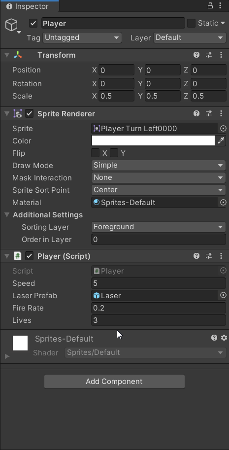This screenshot has height=450, width=229.
Task: Collapse the Additional Settings foldout
Action: pos(7,214)
